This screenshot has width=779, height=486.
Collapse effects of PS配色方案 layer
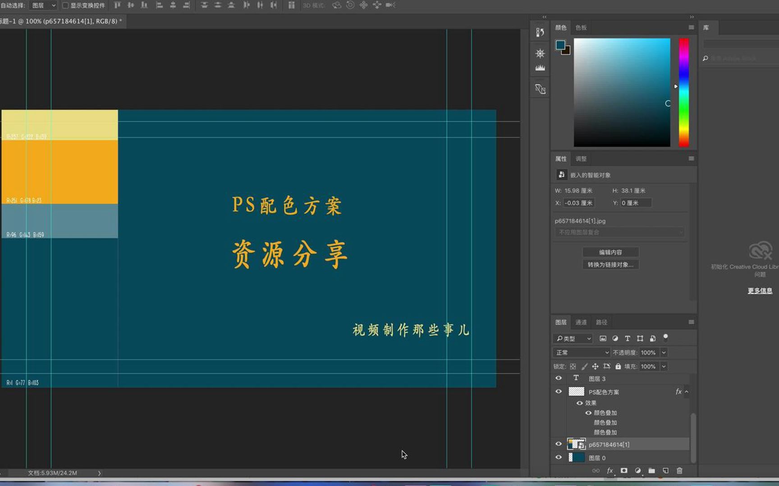[x=687, y=391]
